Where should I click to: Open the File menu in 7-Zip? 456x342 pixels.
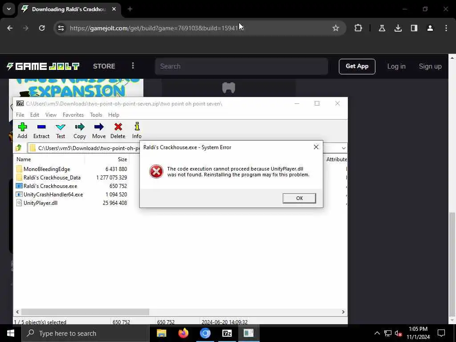pos(20,114)
